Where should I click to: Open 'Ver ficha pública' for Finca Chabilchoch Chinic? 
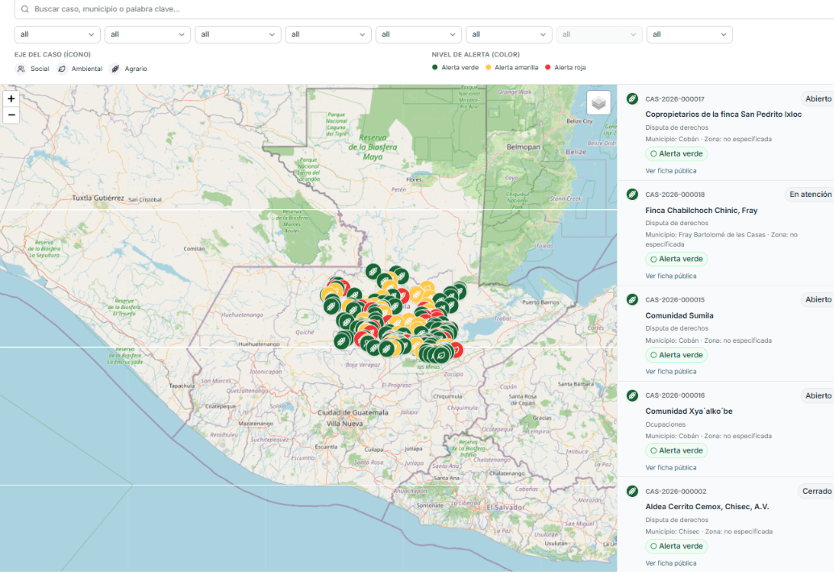click(671, 276)
